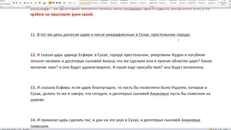Click underlined word 'Амановых' in verse 14

coord(191,120)
